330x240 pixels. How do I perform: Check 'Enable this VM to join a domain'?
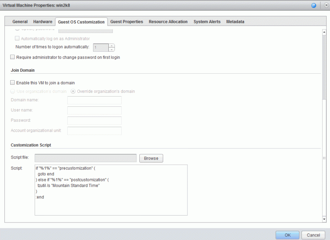coord(13,83)
